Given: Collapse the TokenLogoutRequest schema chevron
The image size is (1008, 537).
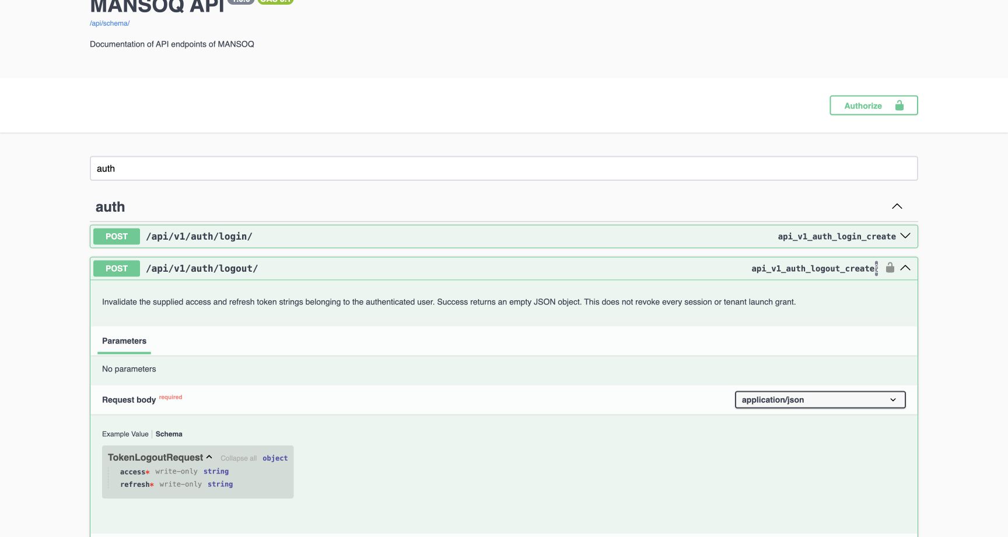Looking at the screenshot, I should point(209,457).
